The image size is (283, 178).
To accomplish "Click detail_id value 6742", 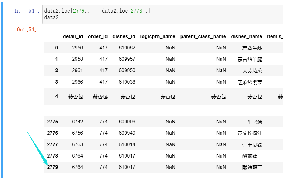I will point(77,122).
